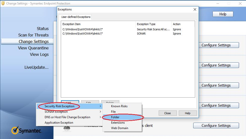The width and height of the screenshot is (246, 139).
Task: Choose File in the exception submenu
Action: [122, 112]
